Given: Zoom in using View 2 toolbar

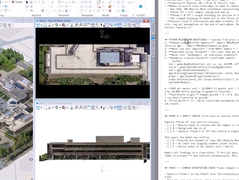Looking at the screenshot, I should (x=76, y=25).
